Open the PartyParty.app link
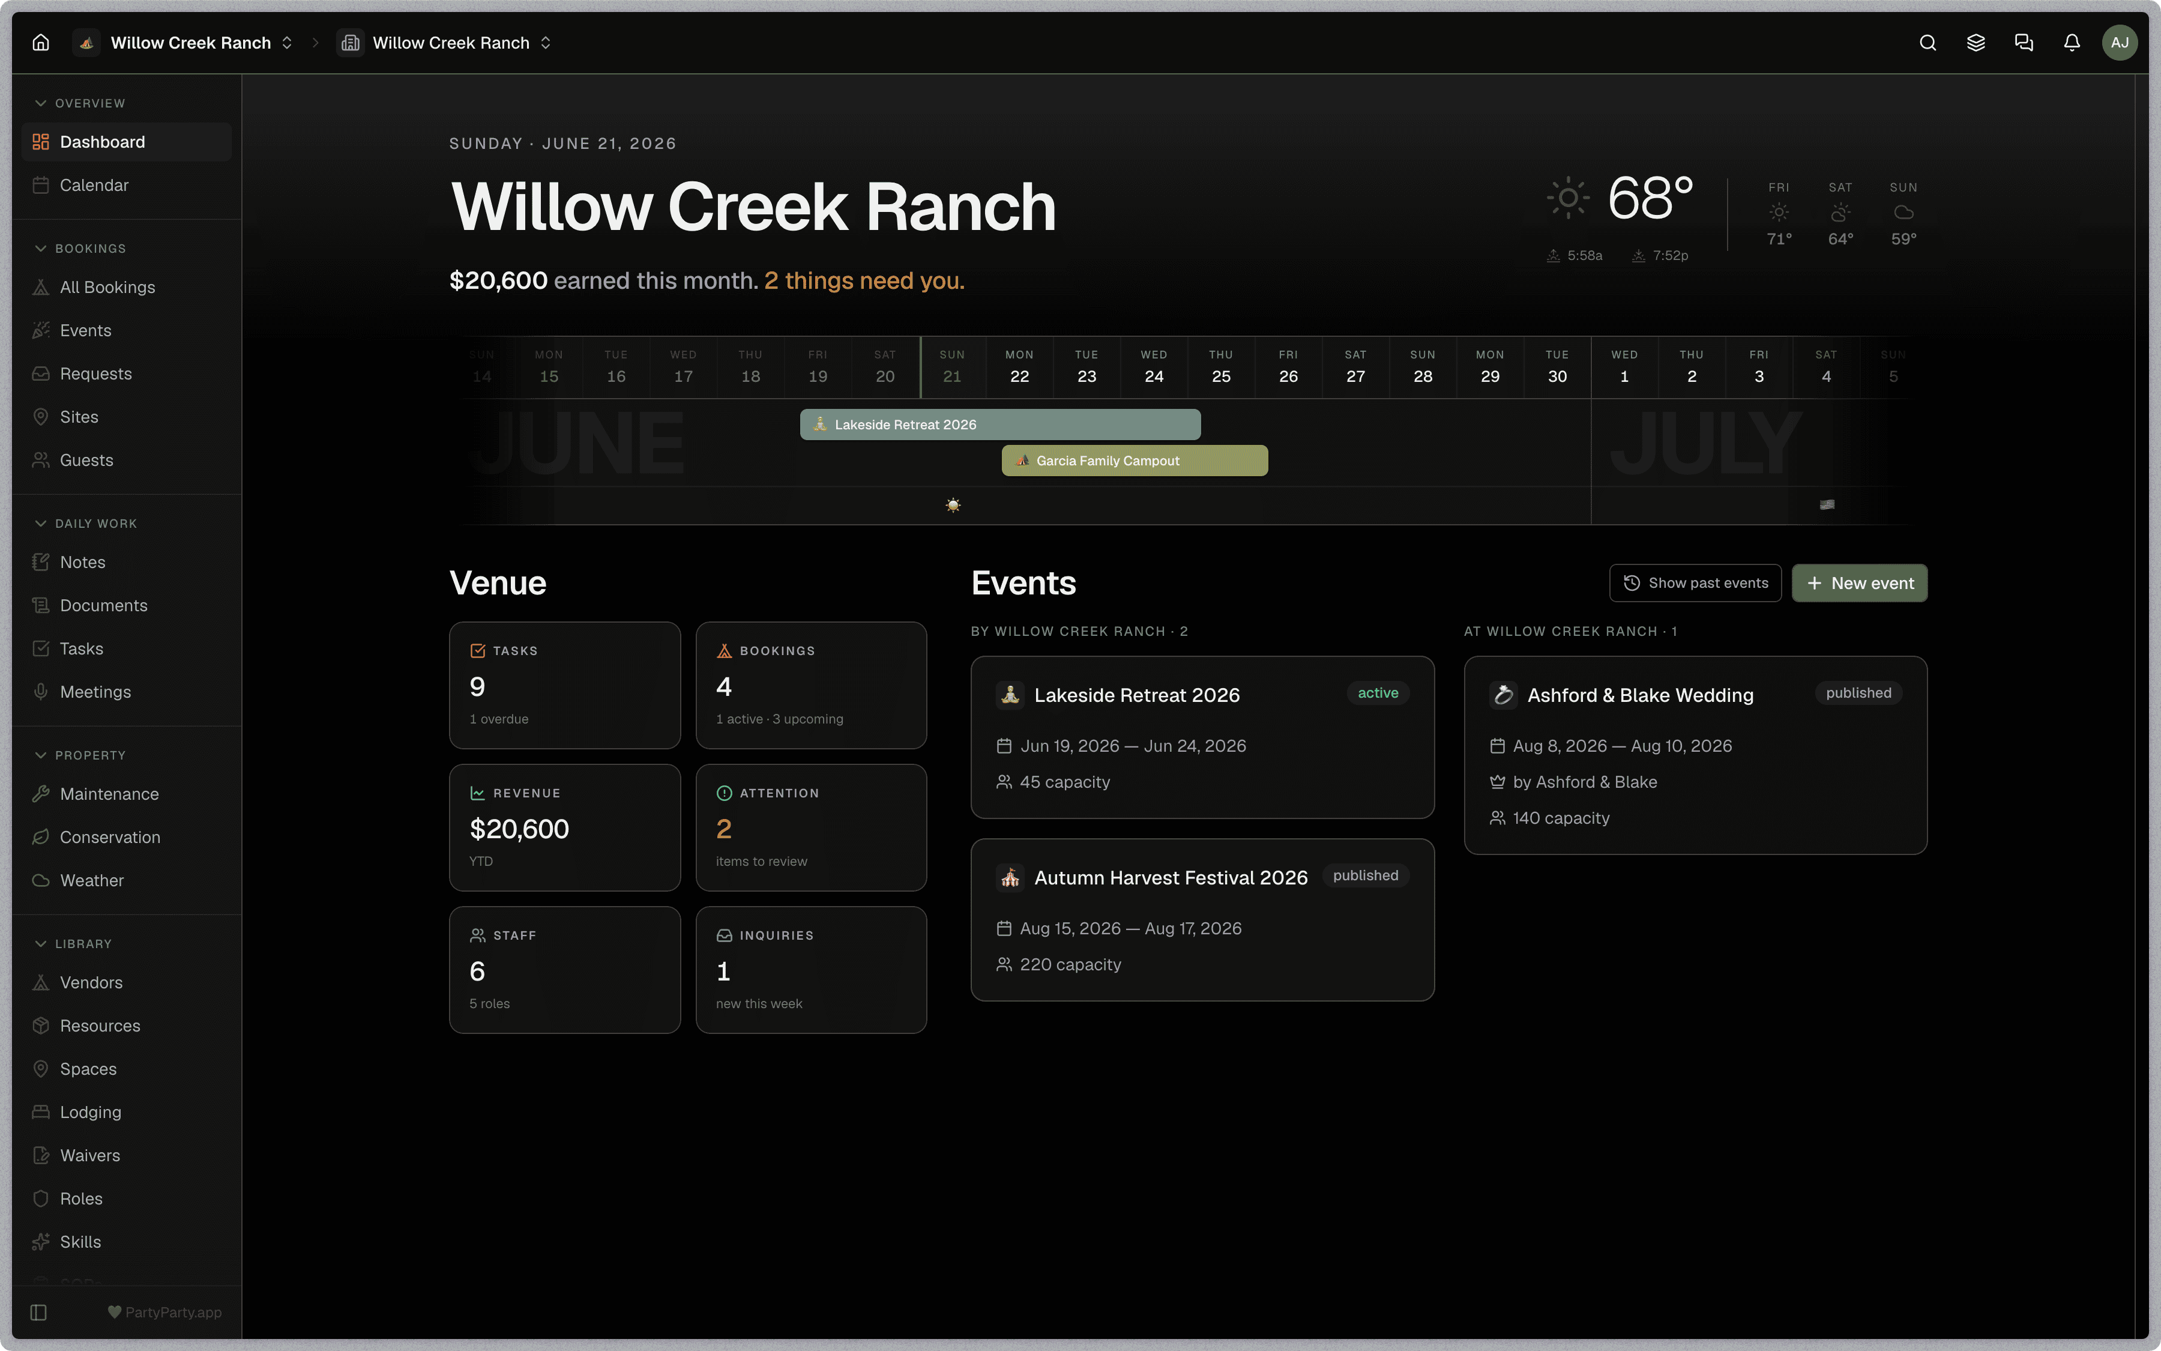2161x1351 pixels. tap(164, 1312)
